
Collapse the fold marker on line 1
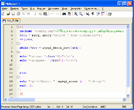18,27
